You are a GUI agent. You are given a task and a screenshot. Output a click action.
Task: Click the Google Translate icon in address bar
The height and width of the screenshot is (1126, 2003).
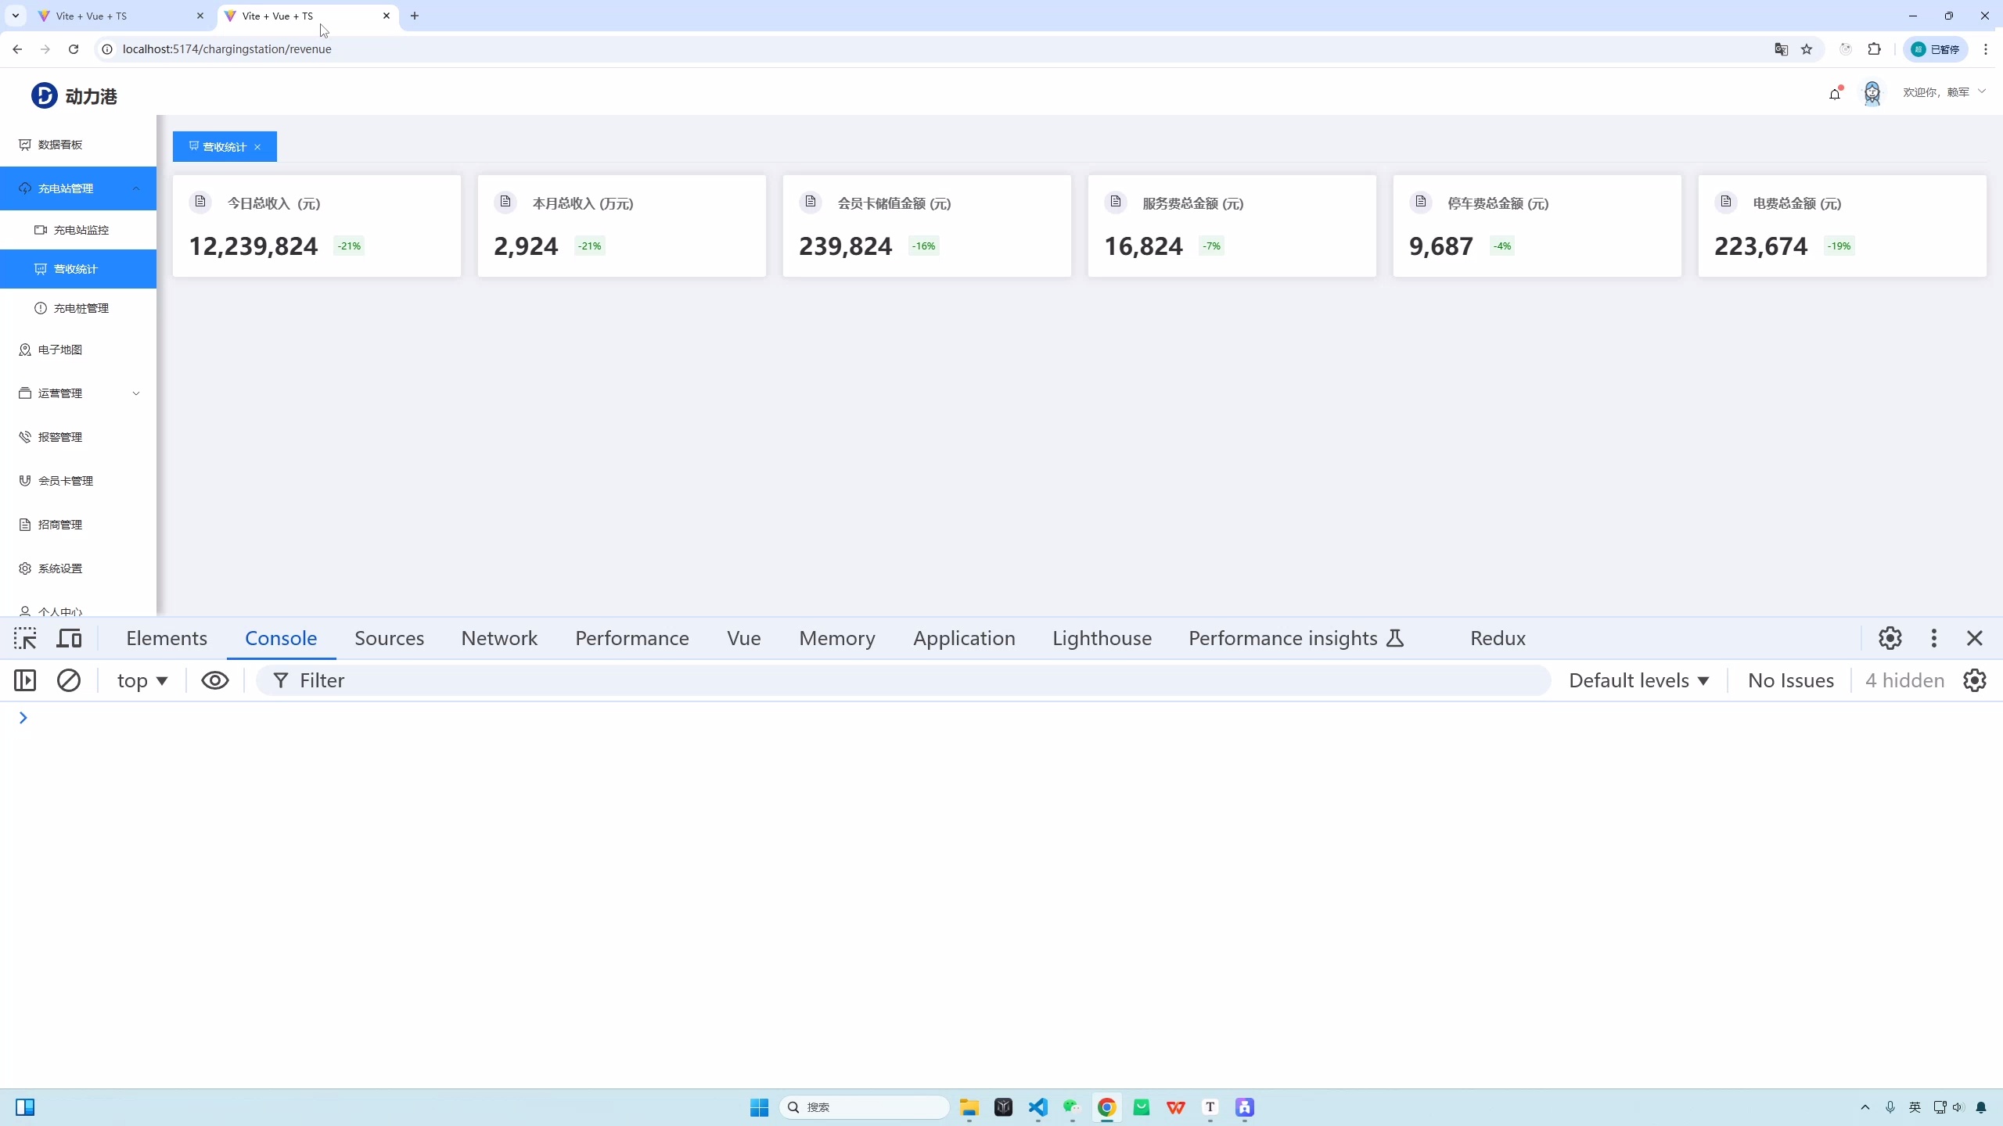pos(1782,49)
